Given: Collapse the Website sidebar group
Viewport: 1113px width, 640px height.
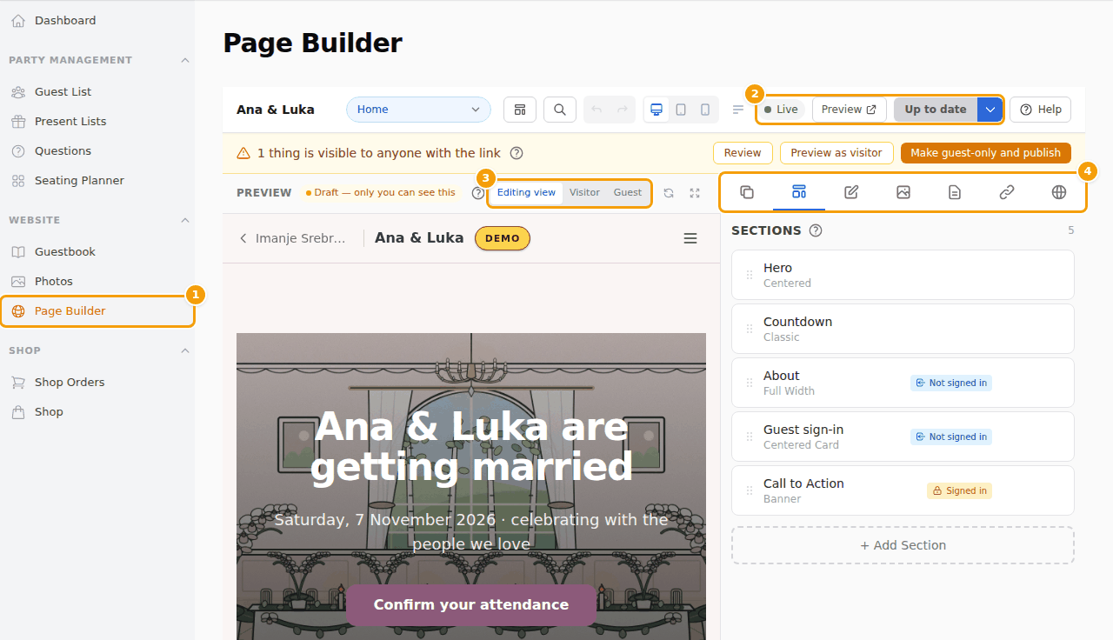Looking at the screenshot, I should 184,220.
